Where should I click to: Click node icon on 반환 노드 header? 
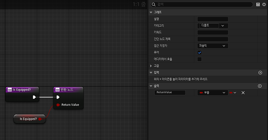tap(58, 89)
